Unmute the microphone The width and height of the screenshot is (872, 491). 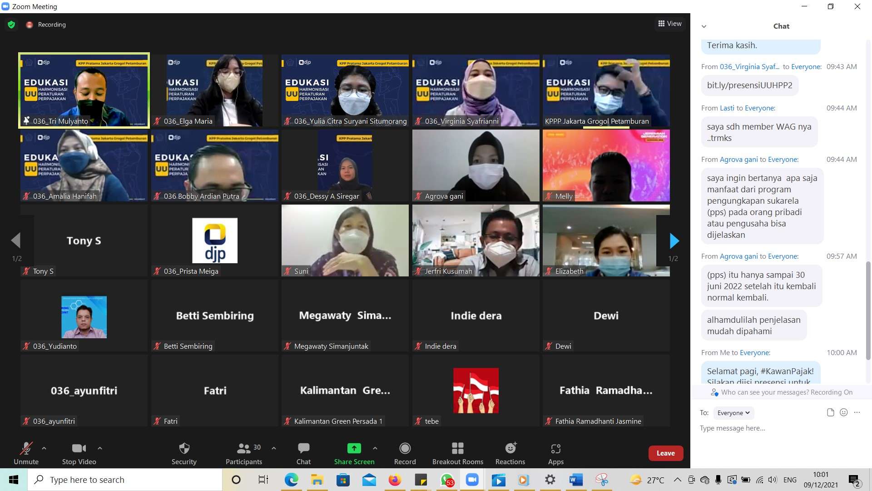coord(26,453)
